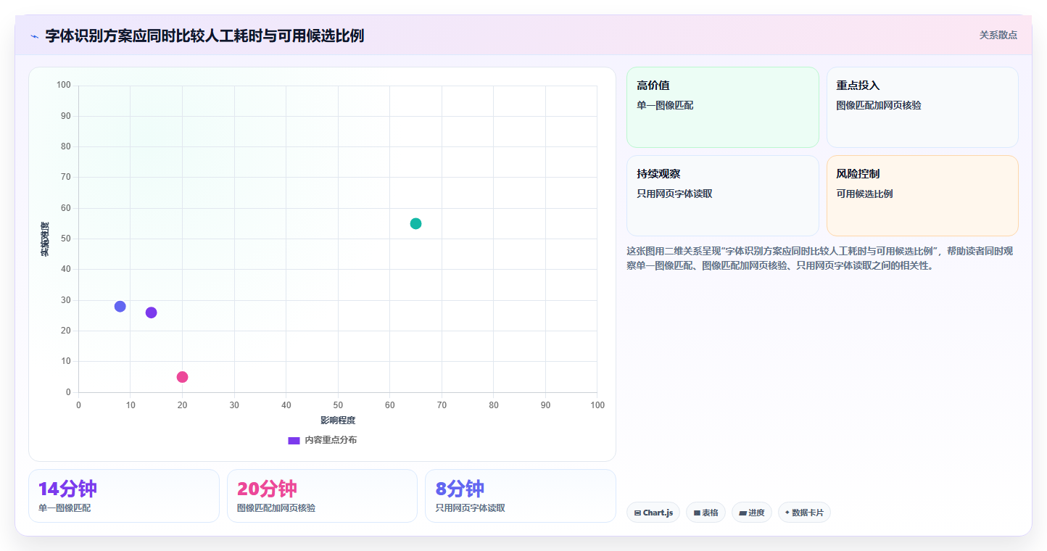Select the blue-indigo scatter point
Image resolution: width=1047 pixels, height=551 pixels.
pyautogui.click(x=120, y=307)
